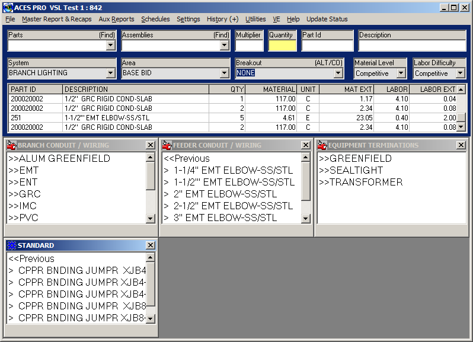
Task: Select 2-1/2" EMT ELBOW-SS/STL in Feeder list
Action: pos(228,206)
